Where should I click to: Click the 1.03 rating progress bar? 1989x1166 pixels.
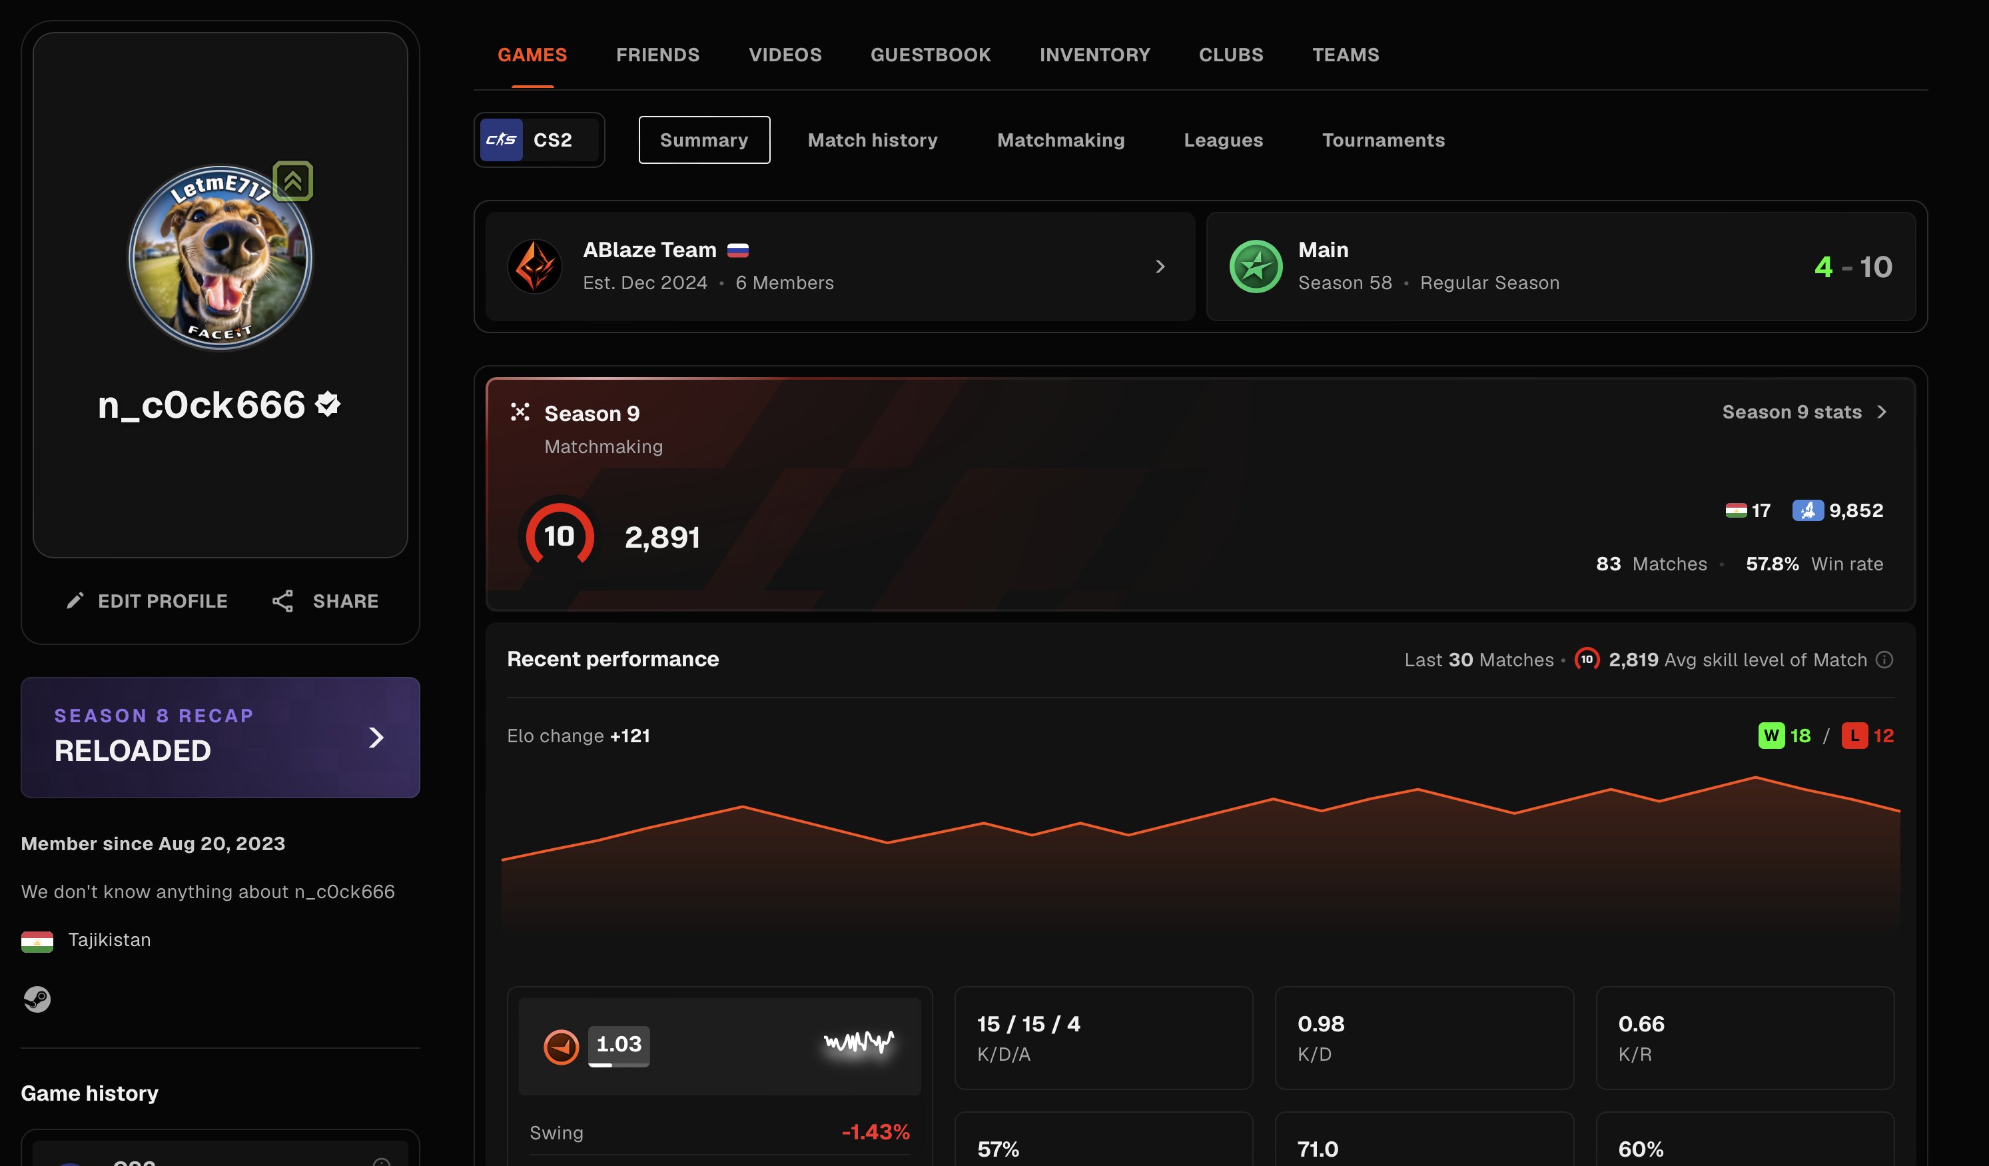[x=619, y=1064]
